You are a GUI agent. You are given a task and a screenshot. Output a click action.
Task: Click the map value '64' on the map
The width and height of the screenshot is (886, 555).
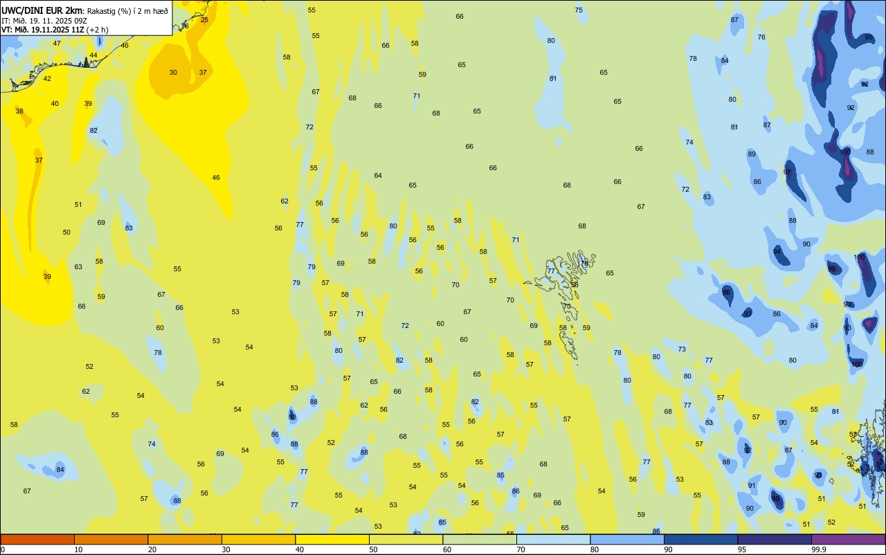coord(378,175)
